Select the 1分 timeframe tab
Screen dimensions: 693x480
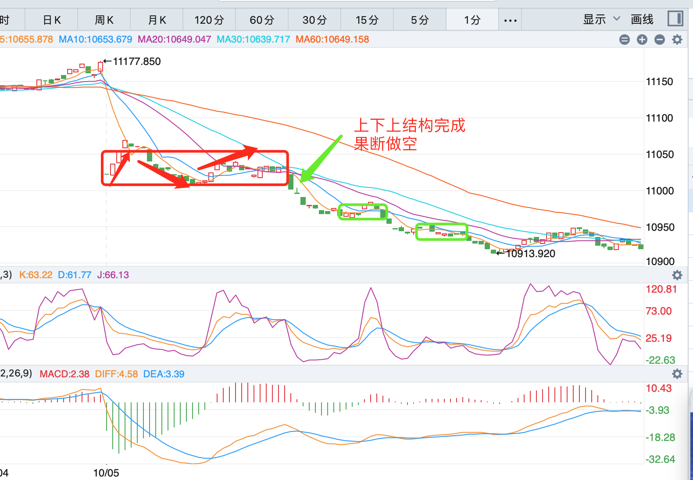[472, 20]
